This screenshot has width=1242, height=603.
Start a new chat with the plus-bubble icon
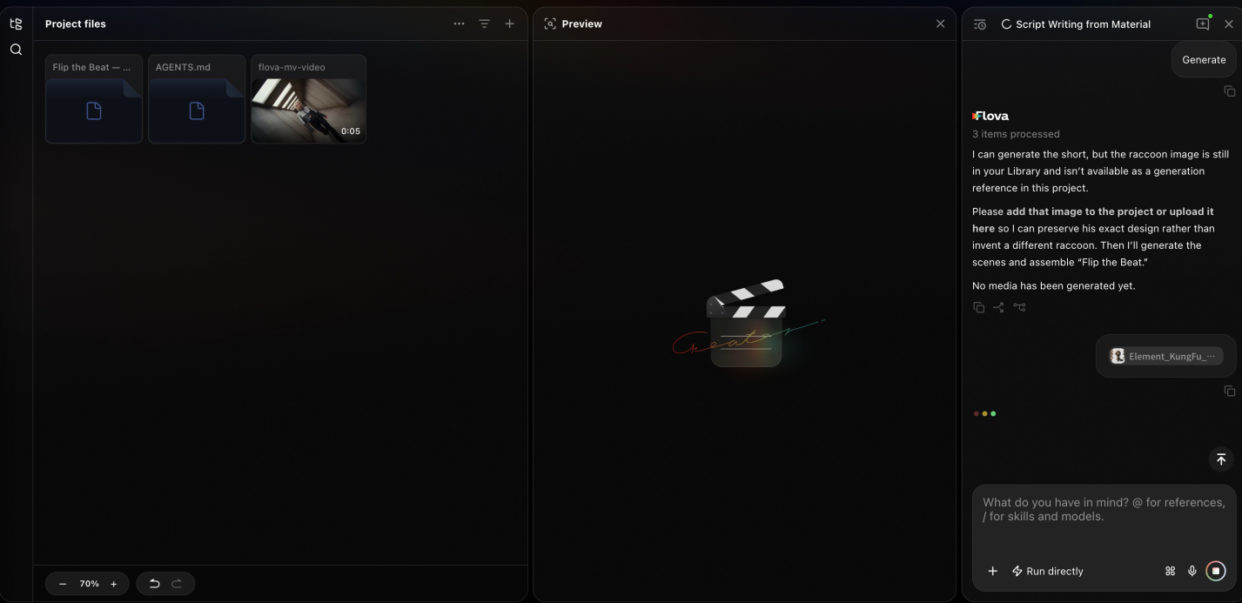1203,23
